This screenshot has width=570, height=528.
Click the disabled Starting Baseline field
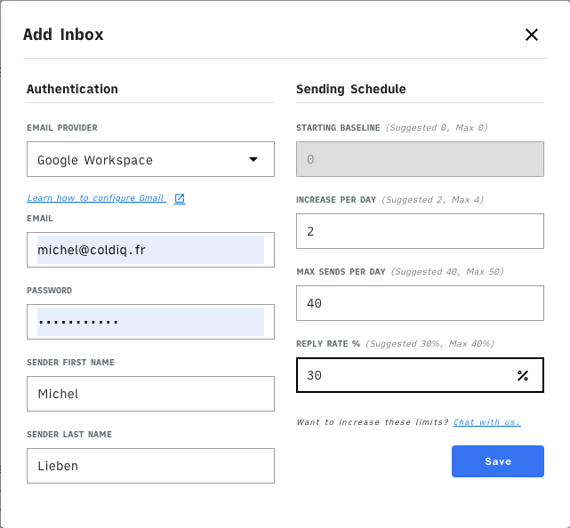point(419,160)
